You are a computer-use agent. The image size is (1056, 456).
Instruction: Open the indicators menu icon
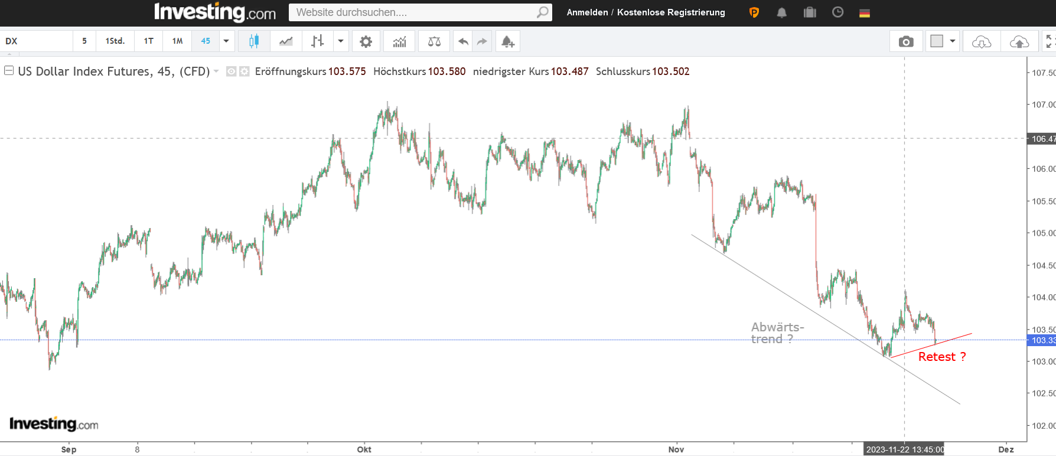pos(400,41)
